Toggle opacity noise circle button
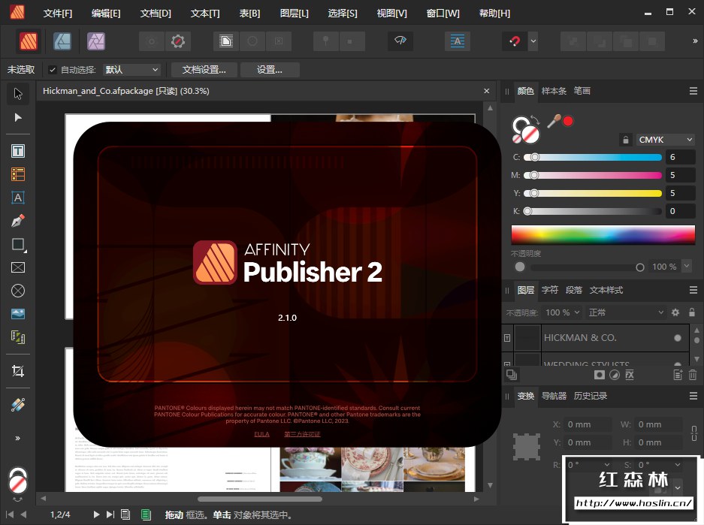This screenshot has height=525, width=704. click(x=520, y=267)
